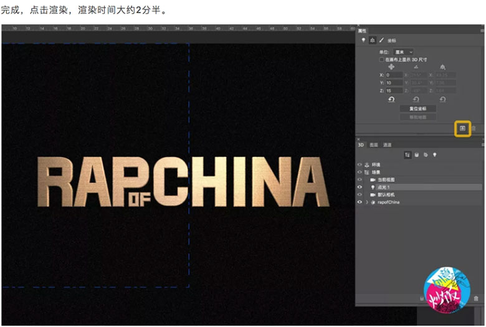Click the move position column icon

pos(391,67)
